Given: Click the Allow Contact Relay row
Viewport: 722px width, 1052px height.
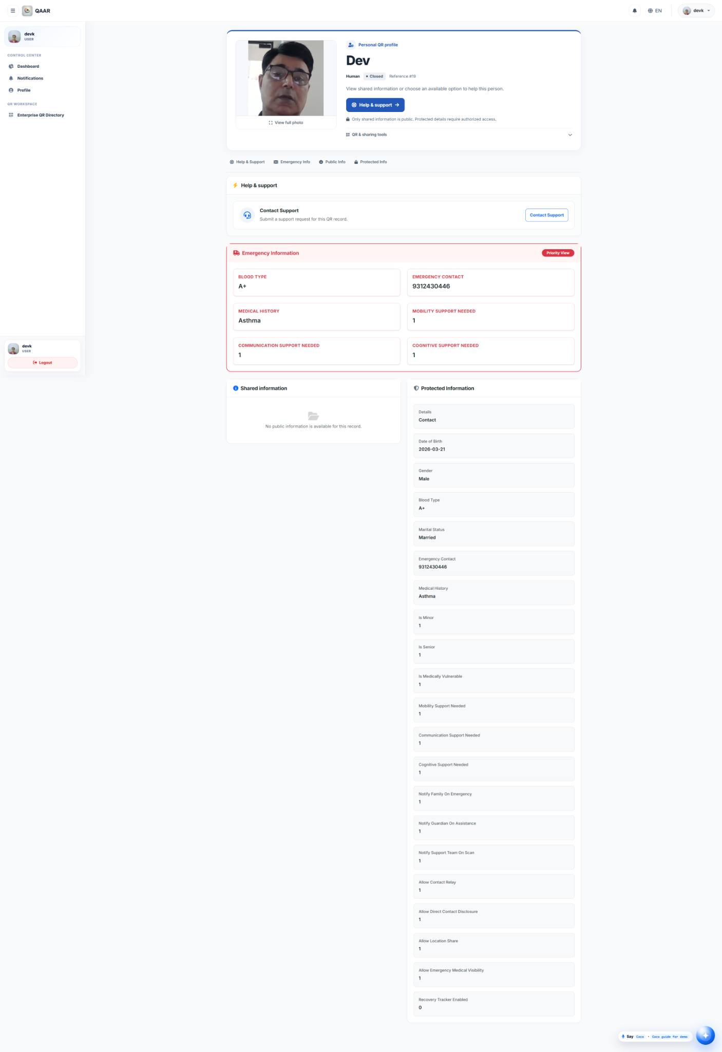Looking at the screenshot, I should tap(493, 887).
